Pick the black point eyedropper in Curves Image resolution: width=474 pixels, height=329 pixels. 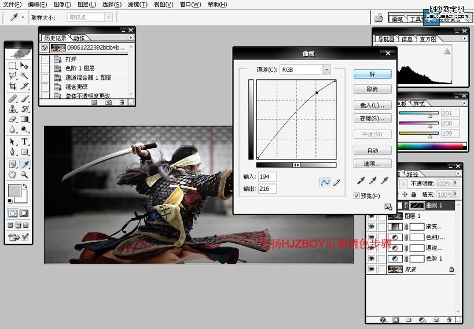(x=361, y=181)
